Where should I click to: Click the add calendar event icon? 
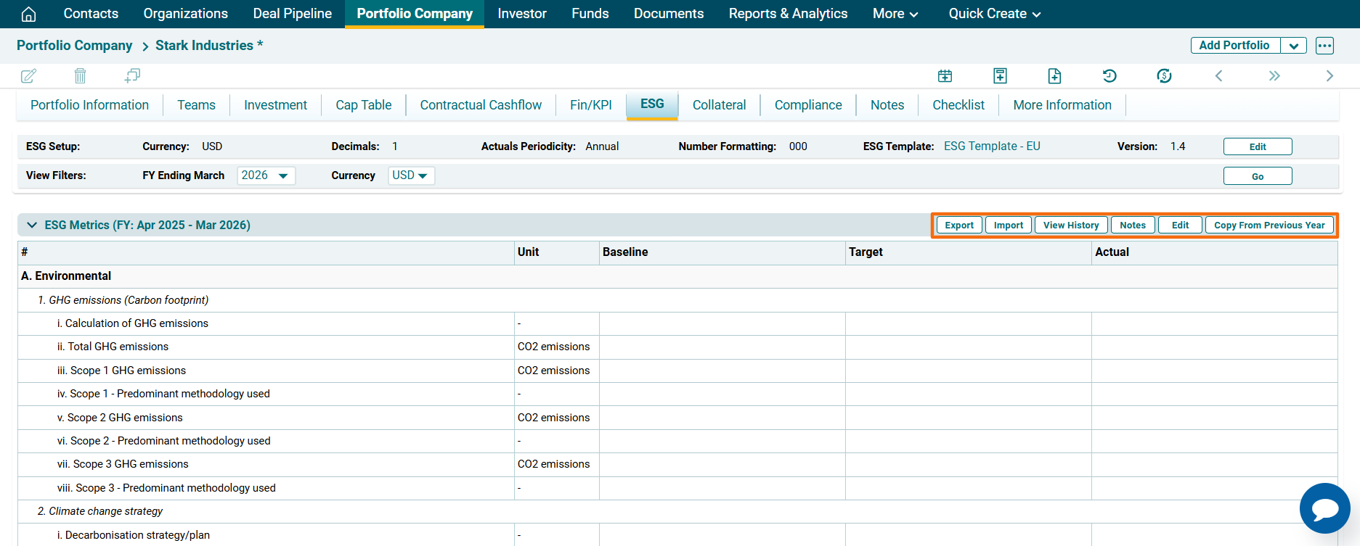coord(945,75)
